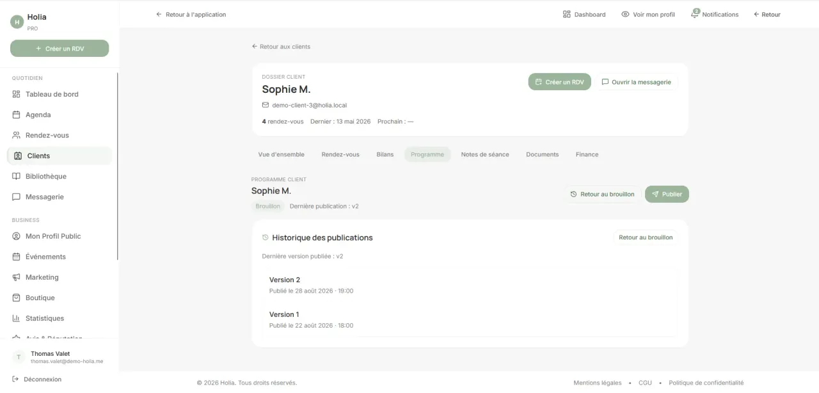Screen dimensions: 819x393
Task: Click the Retour link in top bar
Action: [767, 14]
